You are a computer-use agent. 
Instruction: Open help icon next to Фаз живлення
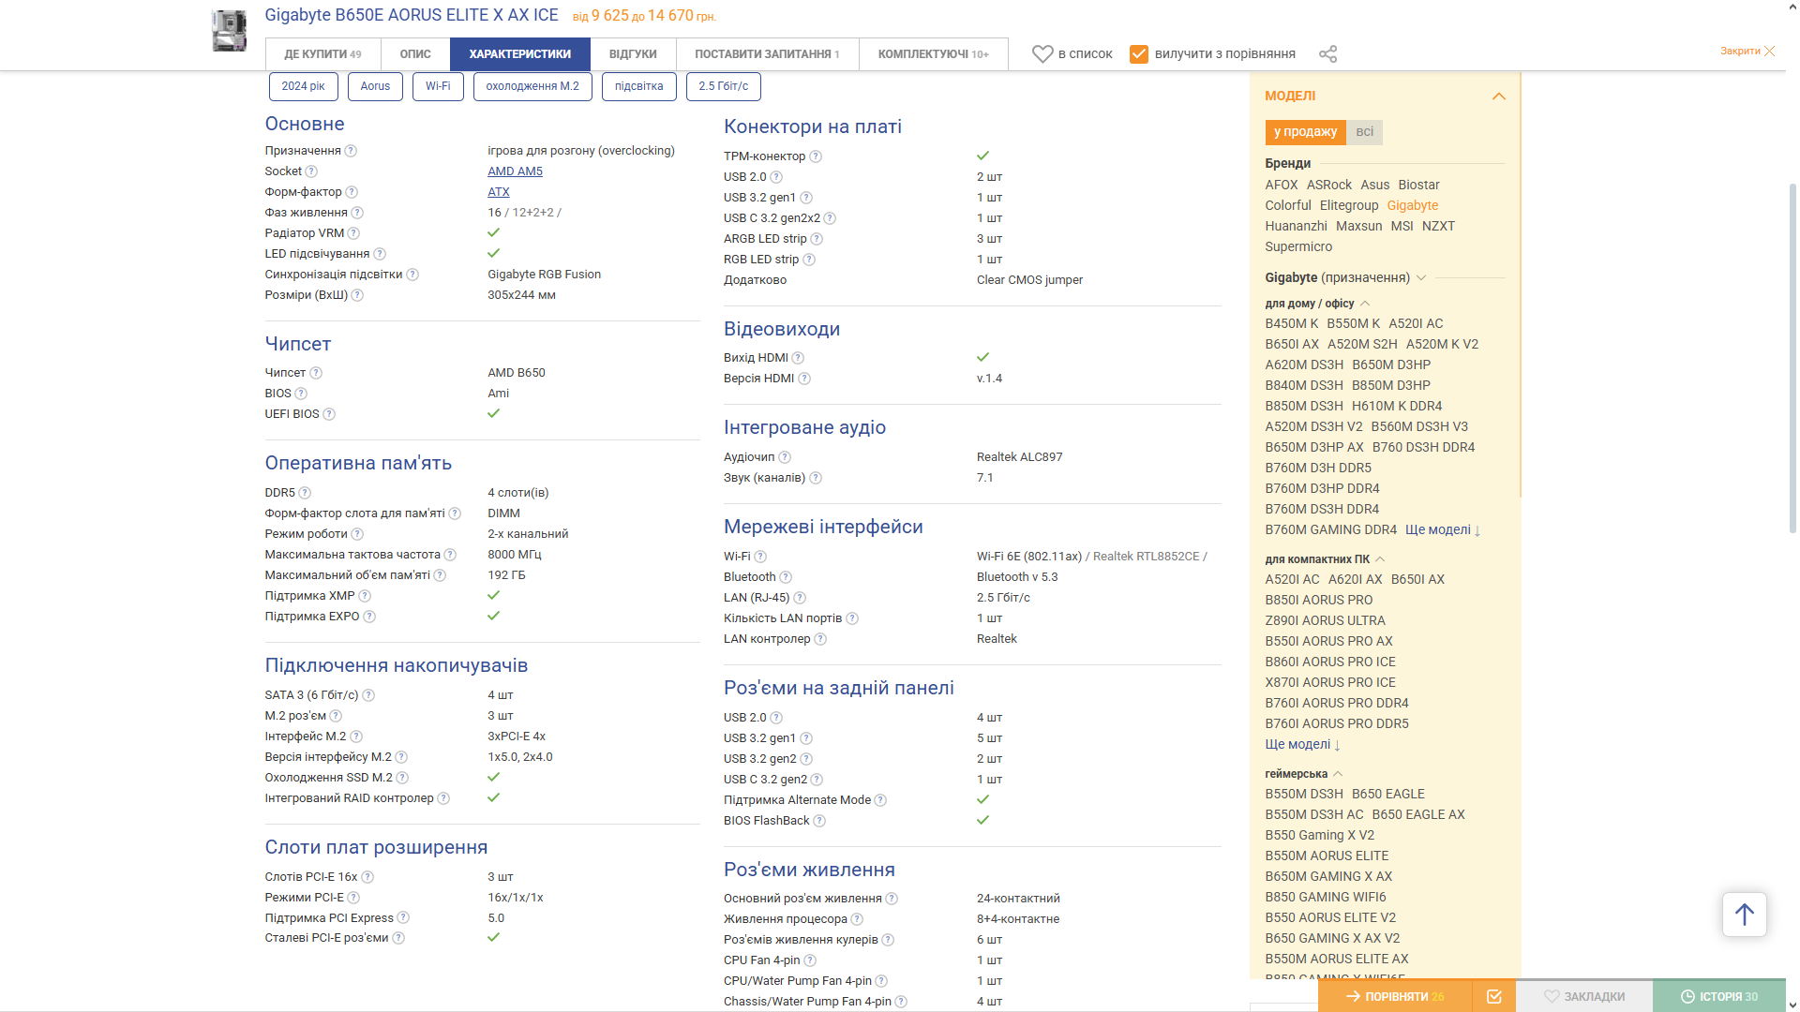tap(357, 213)
